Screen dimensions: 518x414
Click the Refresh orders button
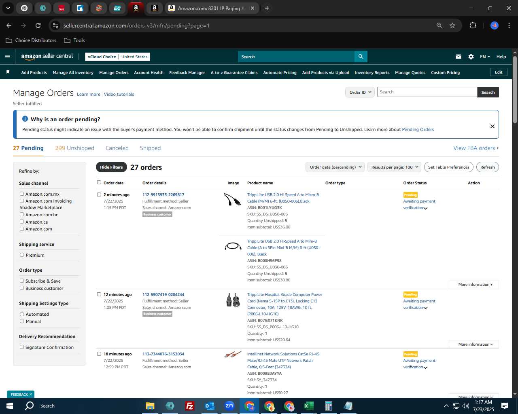coord(487,167)
